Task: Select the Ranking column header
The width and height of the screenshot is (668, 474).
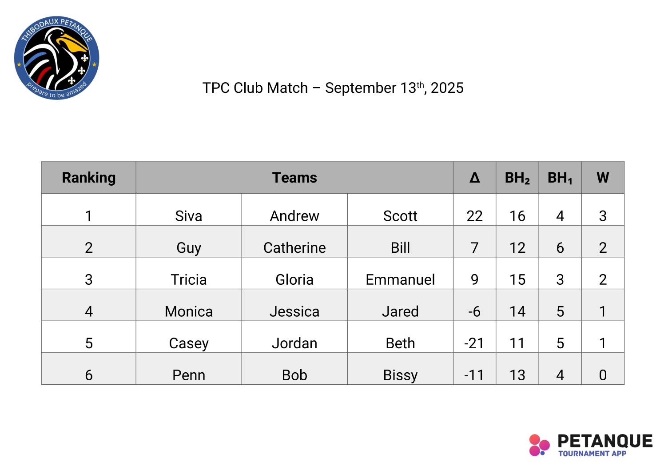Action: coord(88,178)
